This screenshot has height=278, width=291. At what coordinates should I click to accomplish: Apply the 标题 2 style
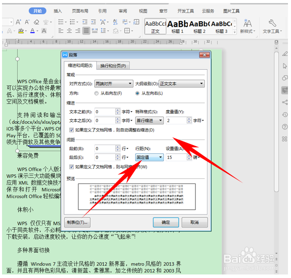point(199,26)
